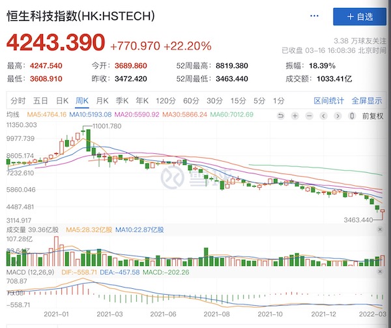Add HSTECH to watchlist with 自选 button

pyautogui.click(x=360, y=16)
